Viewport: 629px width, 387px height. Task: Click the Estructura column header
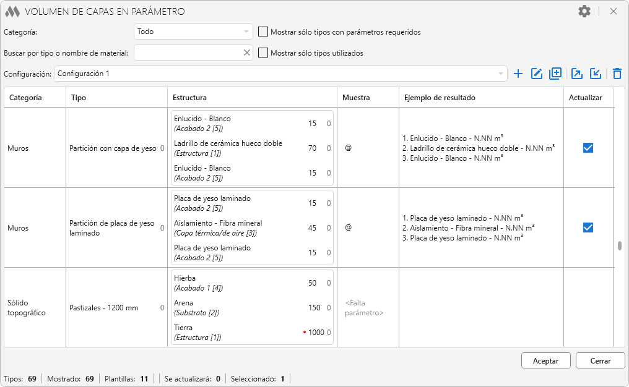252,98
